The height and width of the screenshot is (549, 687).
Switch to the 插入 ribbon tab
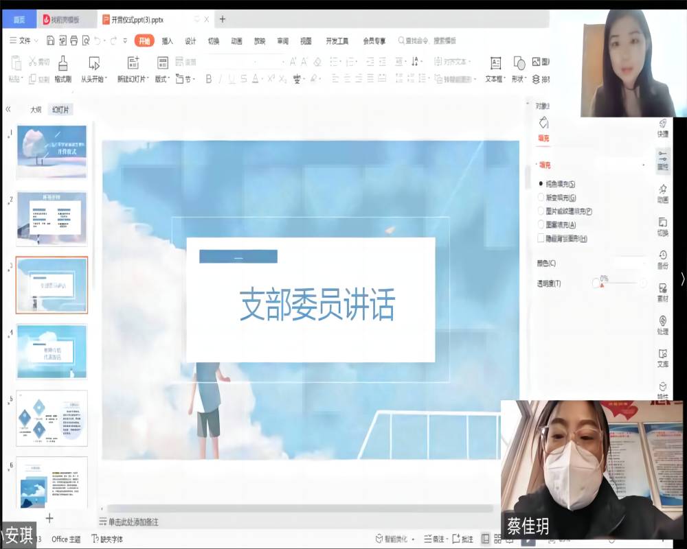click(x=168, y=40)
